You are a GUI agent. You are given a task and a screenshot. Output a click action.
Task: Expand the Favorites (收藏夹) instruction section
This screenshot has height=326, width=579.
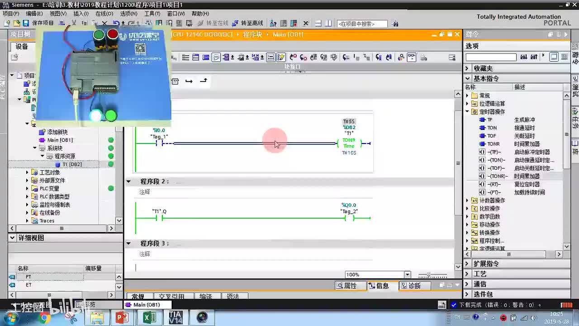click(x=468, y=68)
